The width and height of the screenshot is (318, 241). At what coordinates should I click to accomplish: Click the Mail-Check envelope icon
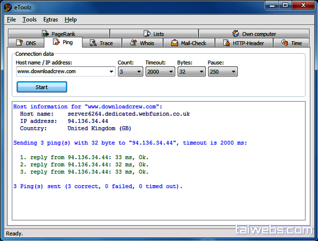pyautogui.click(x=175, y=43)
